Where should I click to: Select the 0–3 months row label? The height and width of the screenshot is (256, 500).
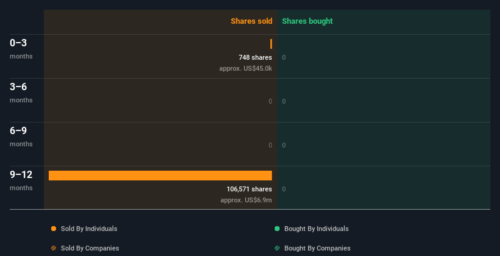(x=21, y=49)
